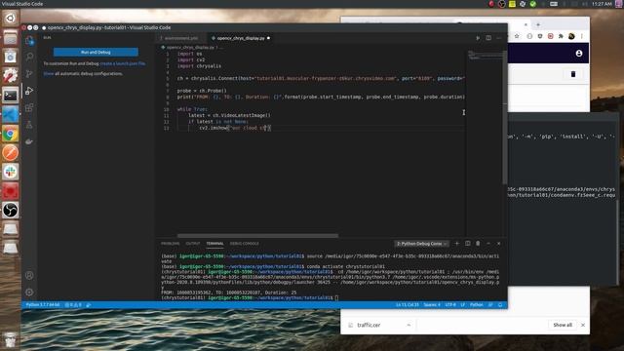Open a new tab in Chrome
Viewport: 624px width, 351px height.
pyautogui.click(x=538, y=24)
